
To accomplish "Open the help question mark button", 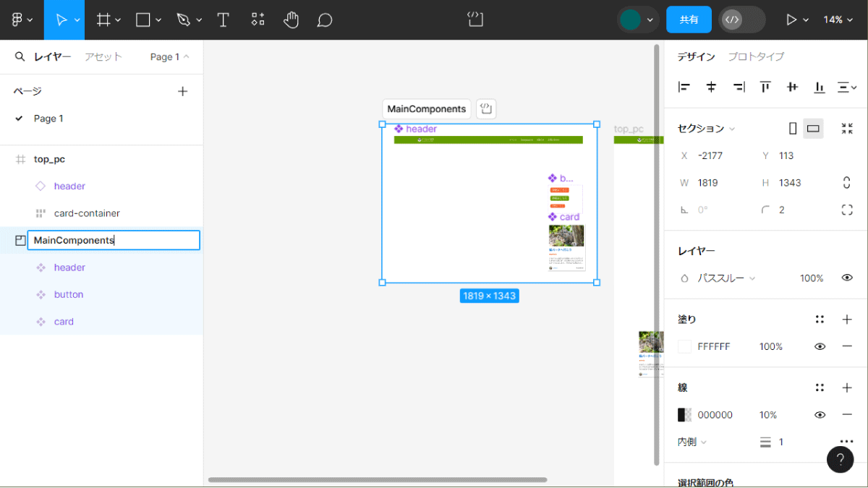I will click(x=840, y=459).
